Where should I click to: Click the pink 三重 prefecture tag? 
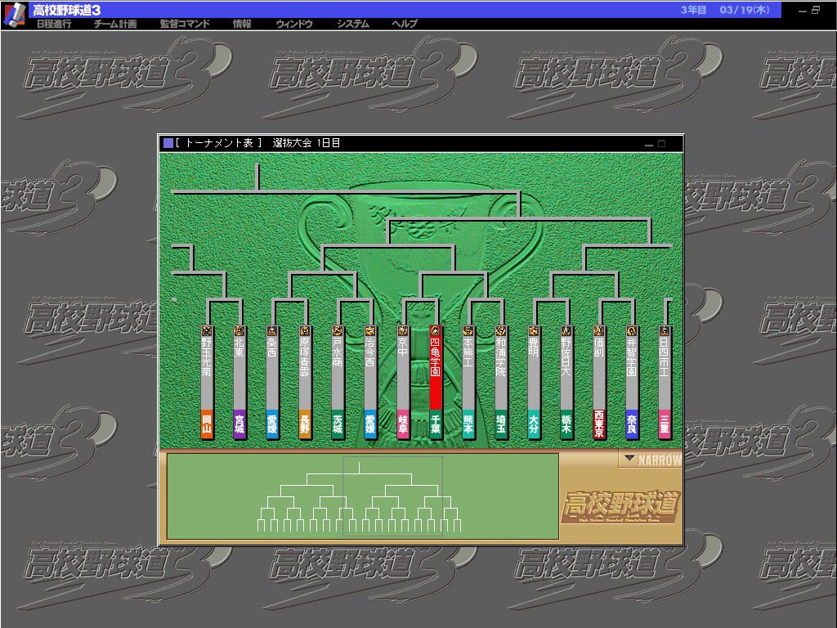click(x=664, y=424)
